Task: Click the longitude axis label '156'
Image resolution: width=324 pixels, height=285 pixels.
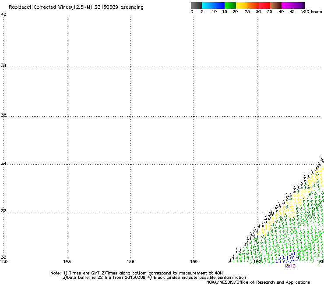Action: coord(130,262)
